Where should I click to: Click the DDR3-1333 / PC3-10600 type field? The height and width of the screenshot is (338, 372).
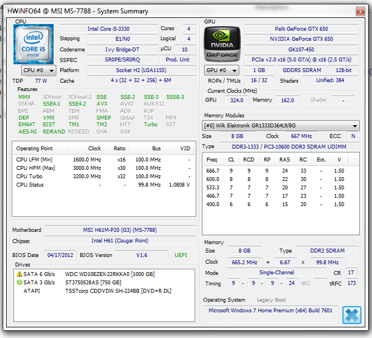click(289, 147)
